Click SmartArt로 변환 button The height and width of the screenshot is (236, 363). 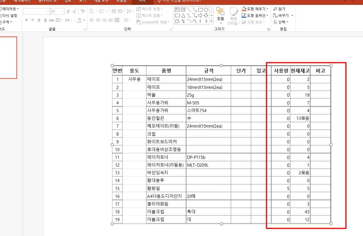click(x=153, y=22)
